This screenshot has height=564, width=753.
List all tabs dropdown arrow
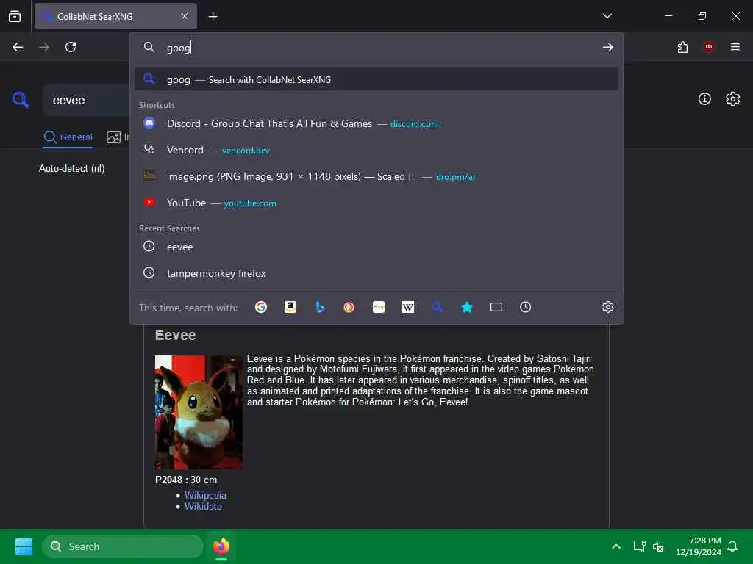[x=607, y=16]
